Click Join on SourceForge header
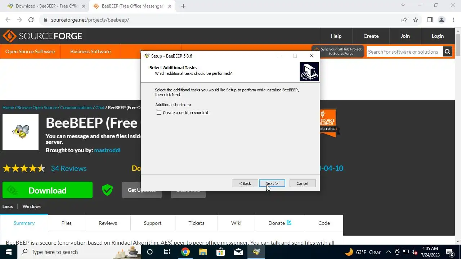 [405, 36]
